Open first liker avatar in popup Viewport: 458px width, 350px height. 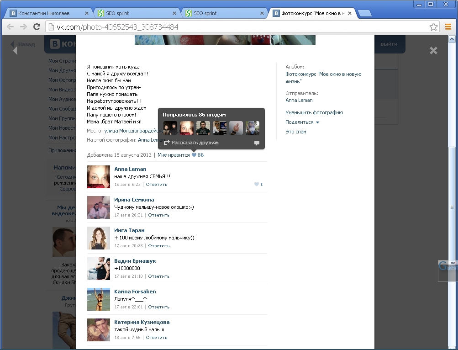click(x=170, y=128)
